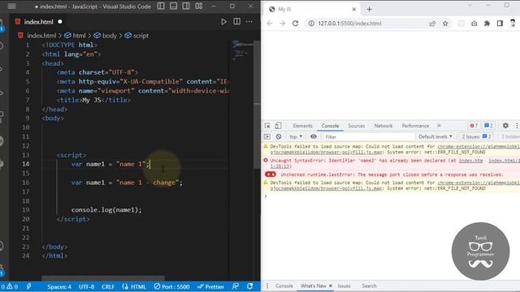Open the Default levels dropdown
Image resolution: width=520 pixels, height=292 pixels.
coord(435,137)
